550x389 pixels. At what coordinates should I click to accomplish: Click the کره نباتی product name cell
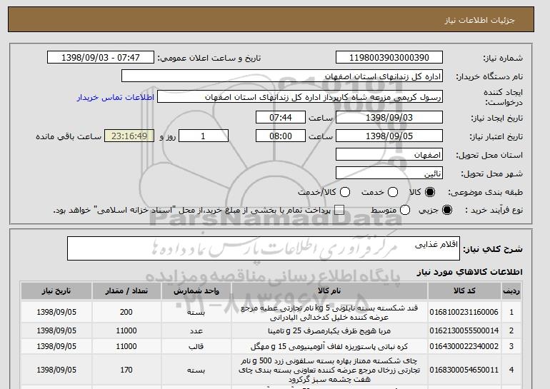point(329,346)
